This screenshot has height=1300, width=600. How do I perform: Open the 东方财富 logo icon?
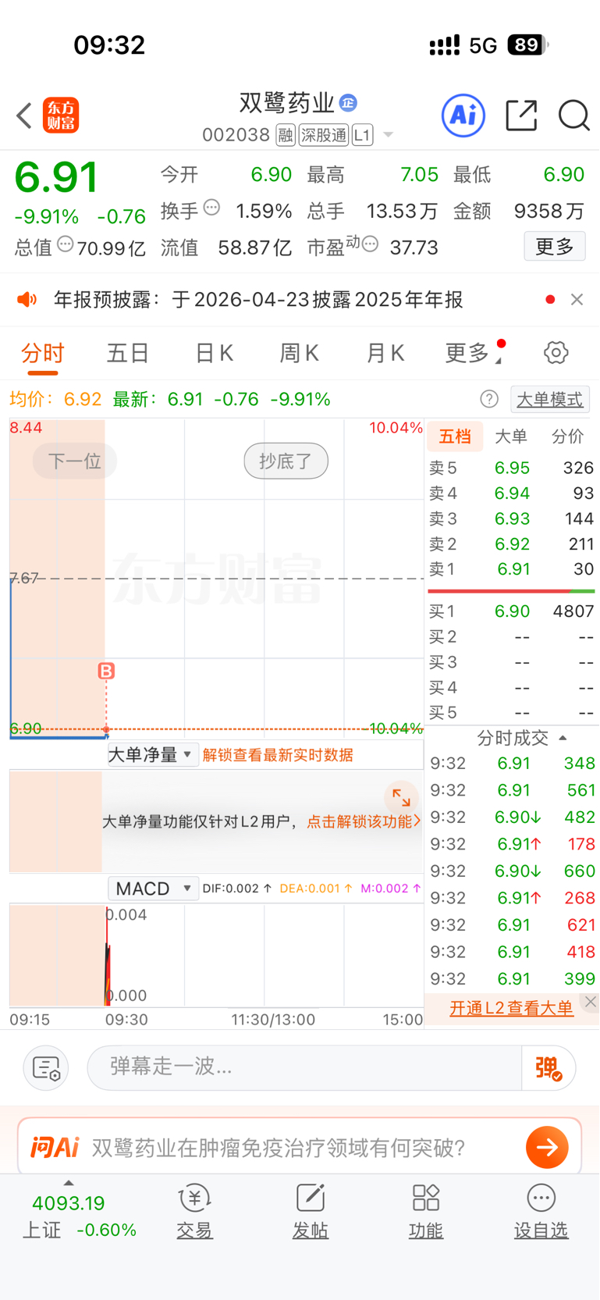[61, 116]
